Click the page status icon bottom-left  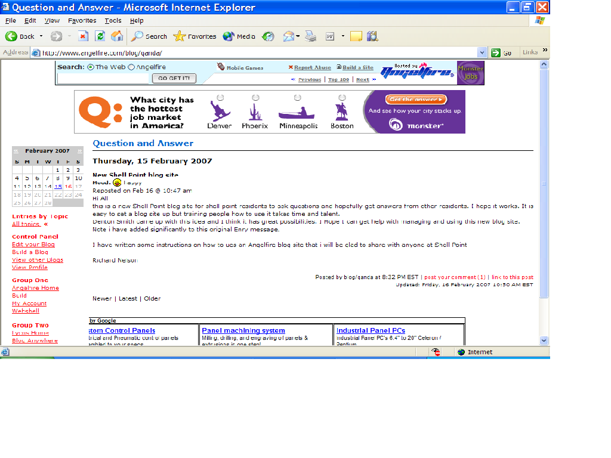pos(5,352)
